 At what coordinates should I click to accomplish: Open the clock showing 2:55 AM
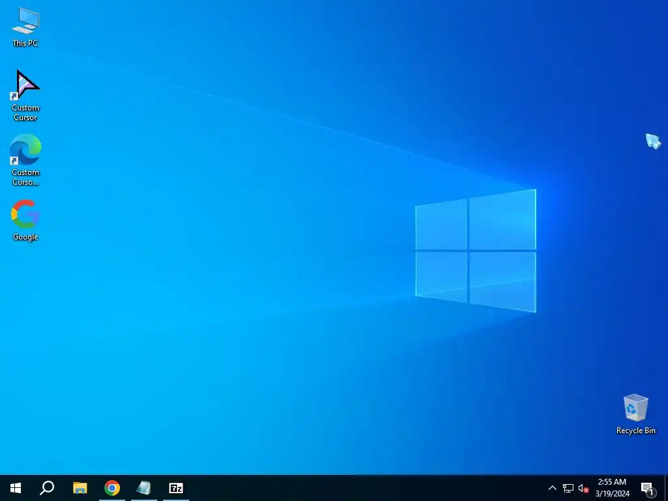coord(612,488)
